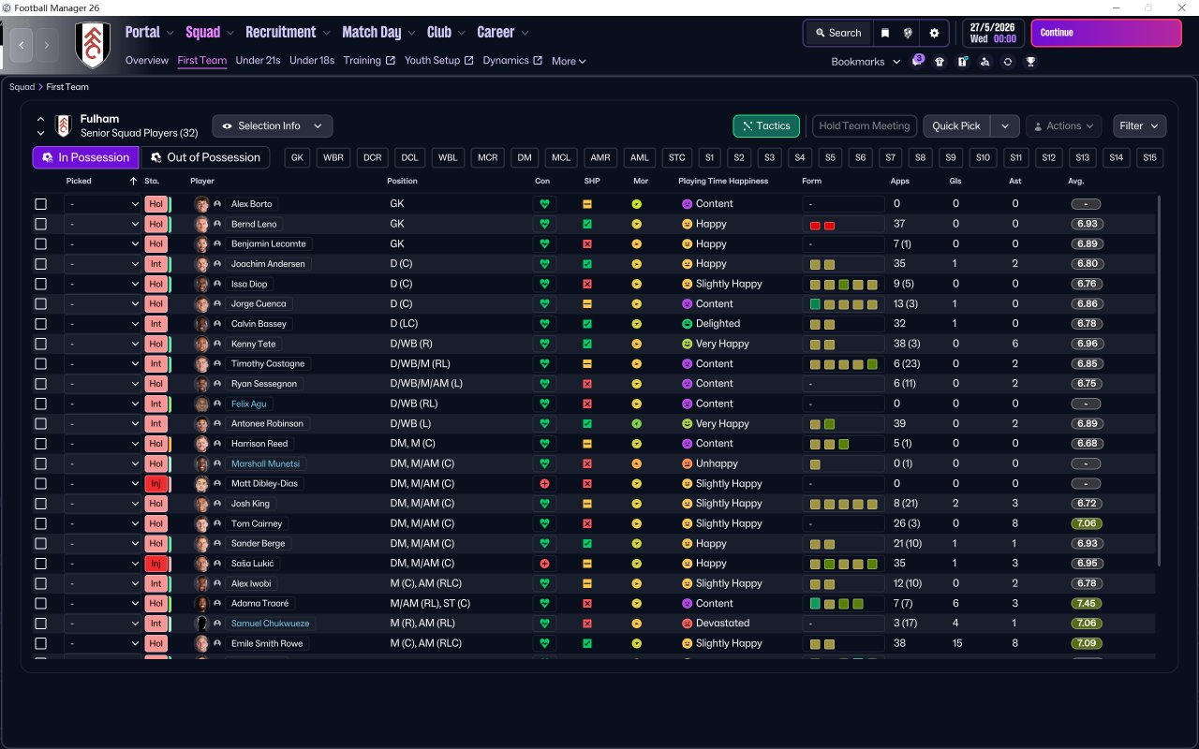Click Bernd Leno's red form squares
This screenshot has width=1199, height=749.
pos(822,225)
